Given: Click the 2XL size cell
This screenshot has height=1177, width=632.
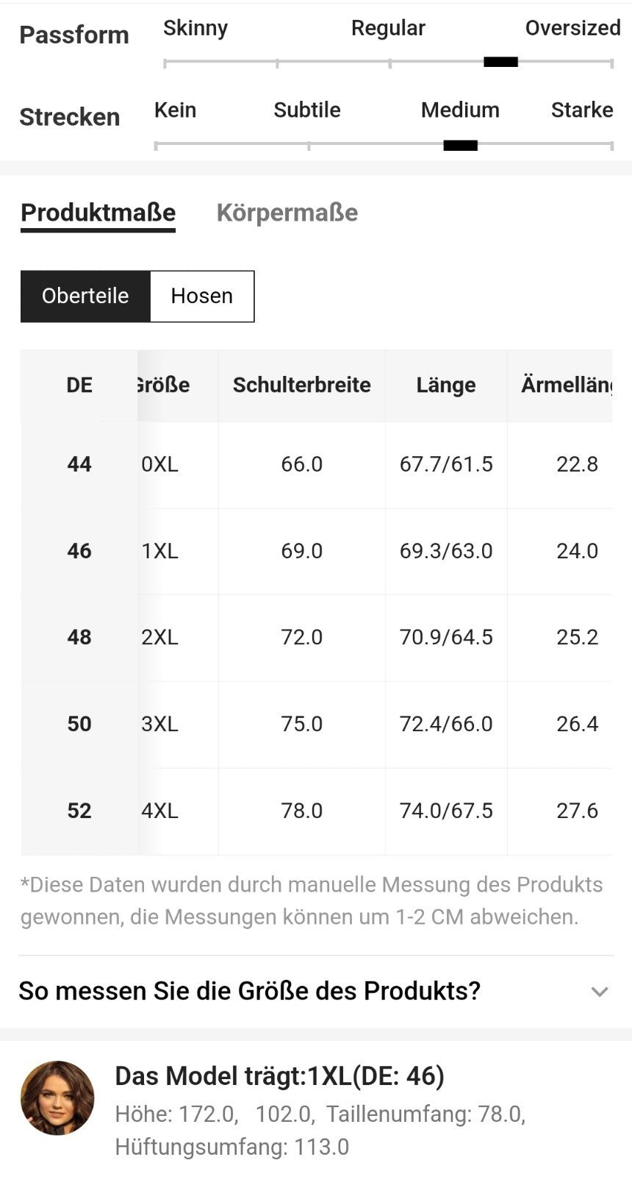Looking at the screenshot, I should 160,637.
